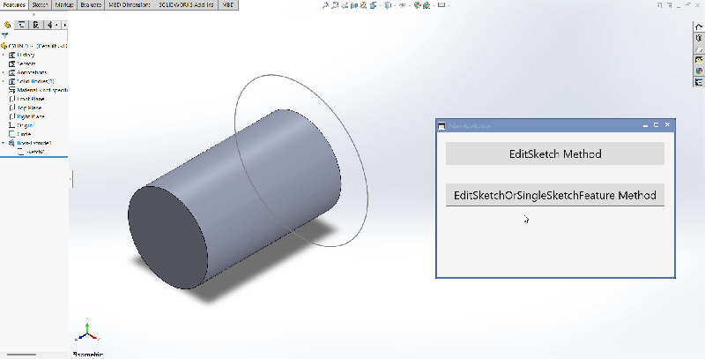Open the File Explorer task pane icon

point(699,49)
